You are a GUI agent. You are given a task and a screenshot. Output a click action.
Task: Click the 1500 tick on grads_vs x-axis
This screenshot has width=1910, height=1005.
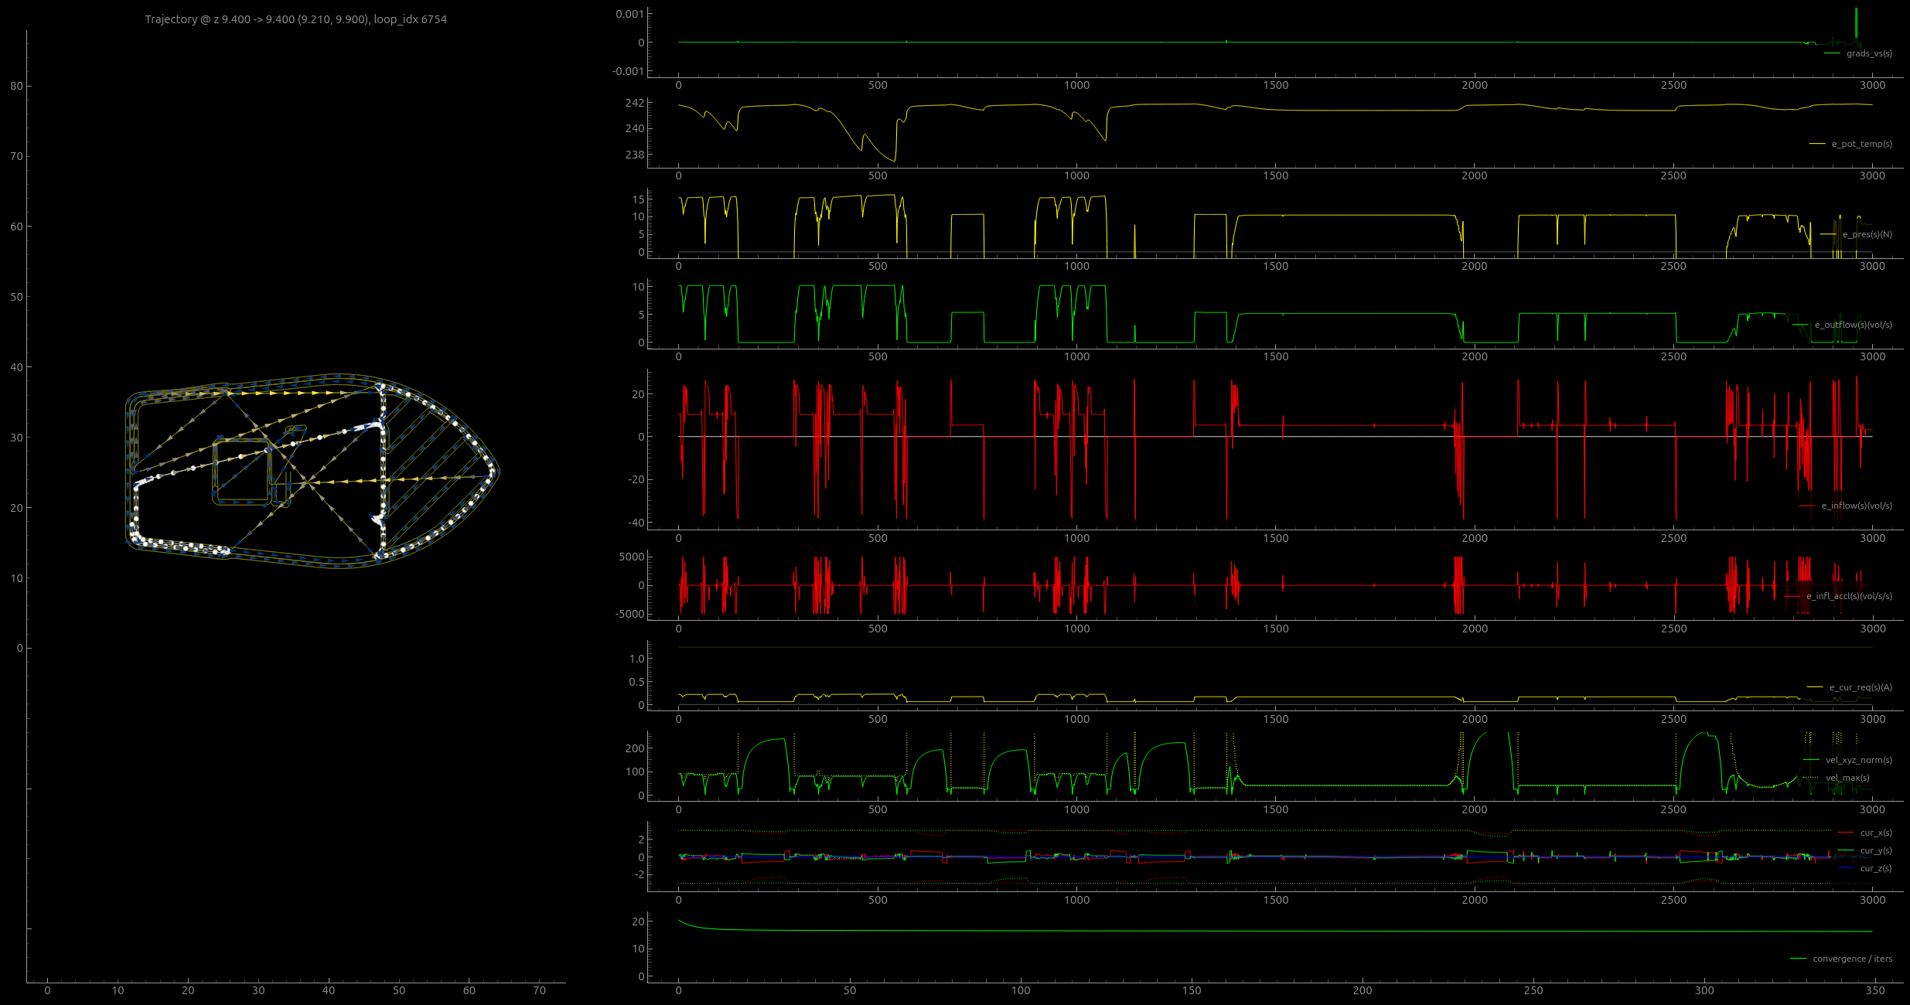[1275, 85]
